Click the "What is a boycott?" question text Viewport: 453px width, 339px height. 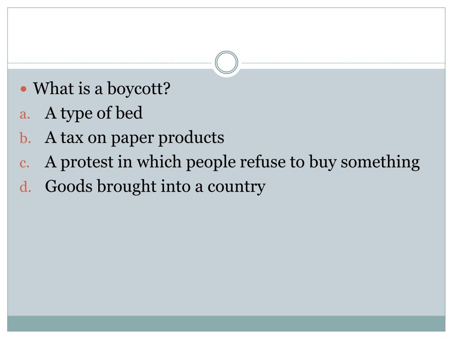click(x=102, y=89)
